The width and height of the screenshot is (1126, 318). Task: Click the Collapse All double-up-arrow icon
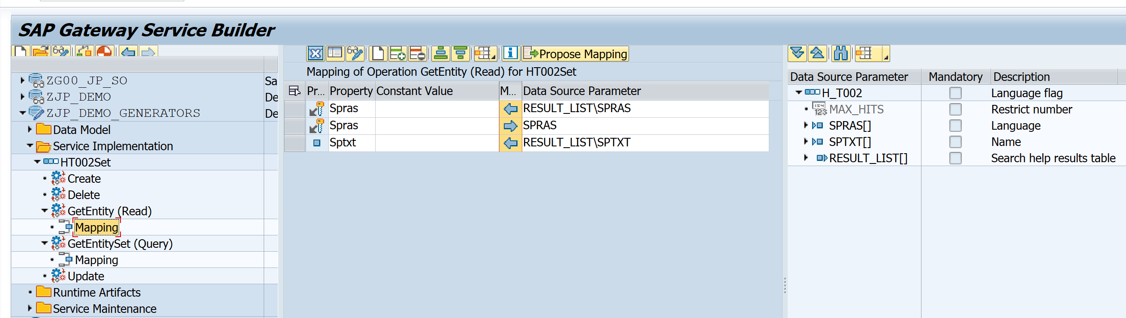pyautogui.click(x=817, y=53)
